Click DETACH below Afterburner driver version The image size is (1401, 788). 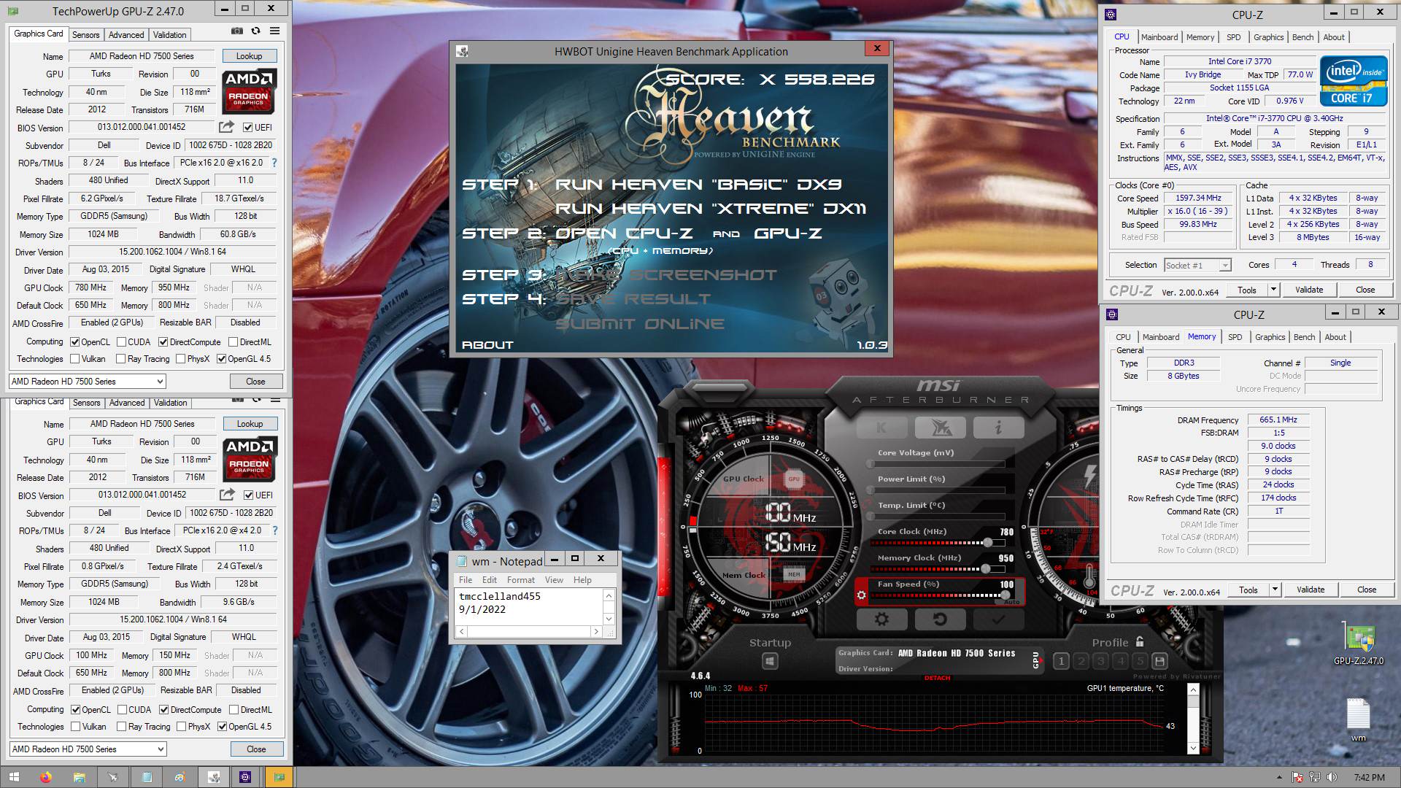pos(937,678)
